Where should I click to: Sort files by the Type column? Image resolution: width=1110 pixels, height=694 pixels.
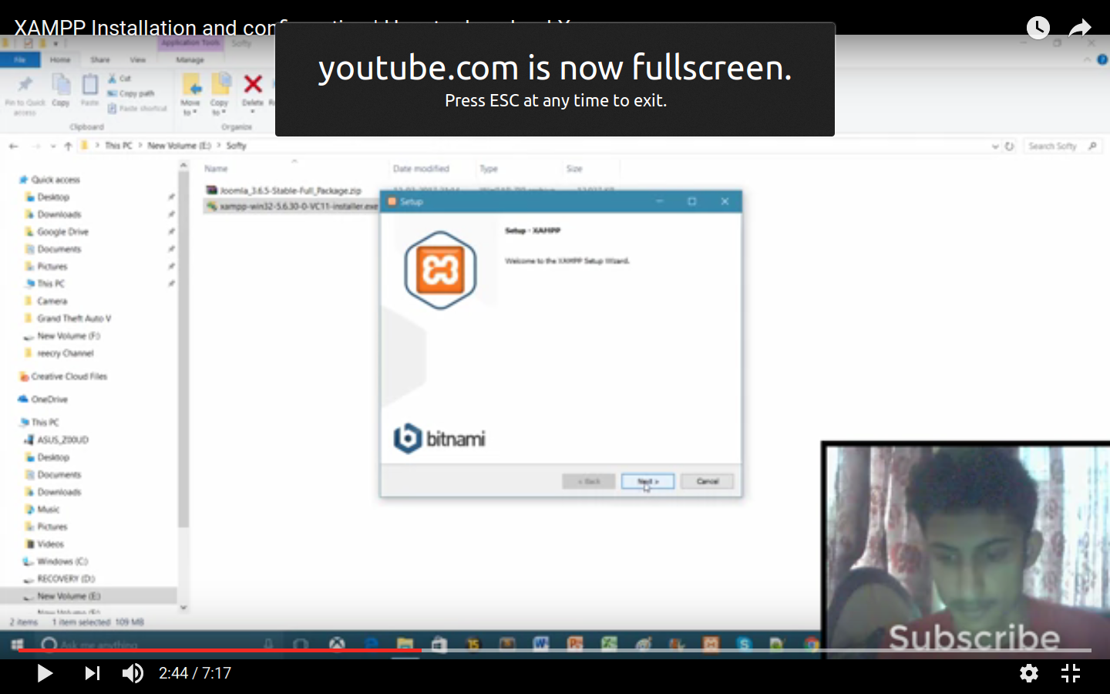pos(489,169)
